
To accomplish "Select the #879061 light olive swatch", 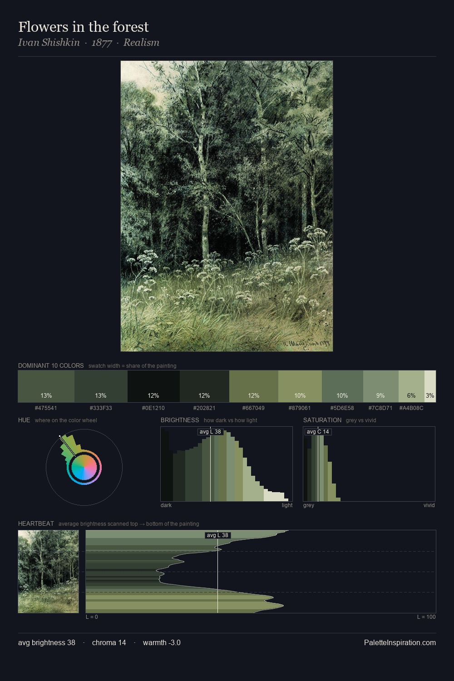I will click(x=300, y=386).
